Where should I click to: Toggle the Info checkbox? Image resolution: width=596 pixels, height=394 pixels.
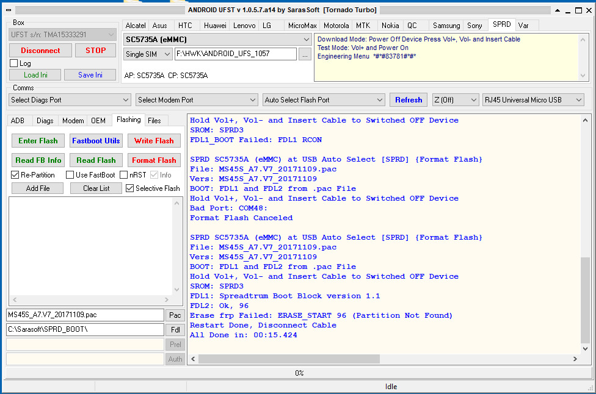click(x=154, y=175)
